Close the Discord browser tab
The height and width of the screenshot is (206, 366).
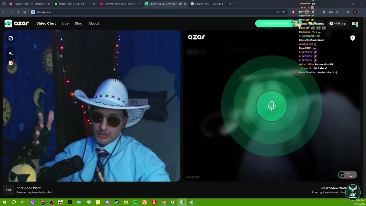tap(49, 4)
